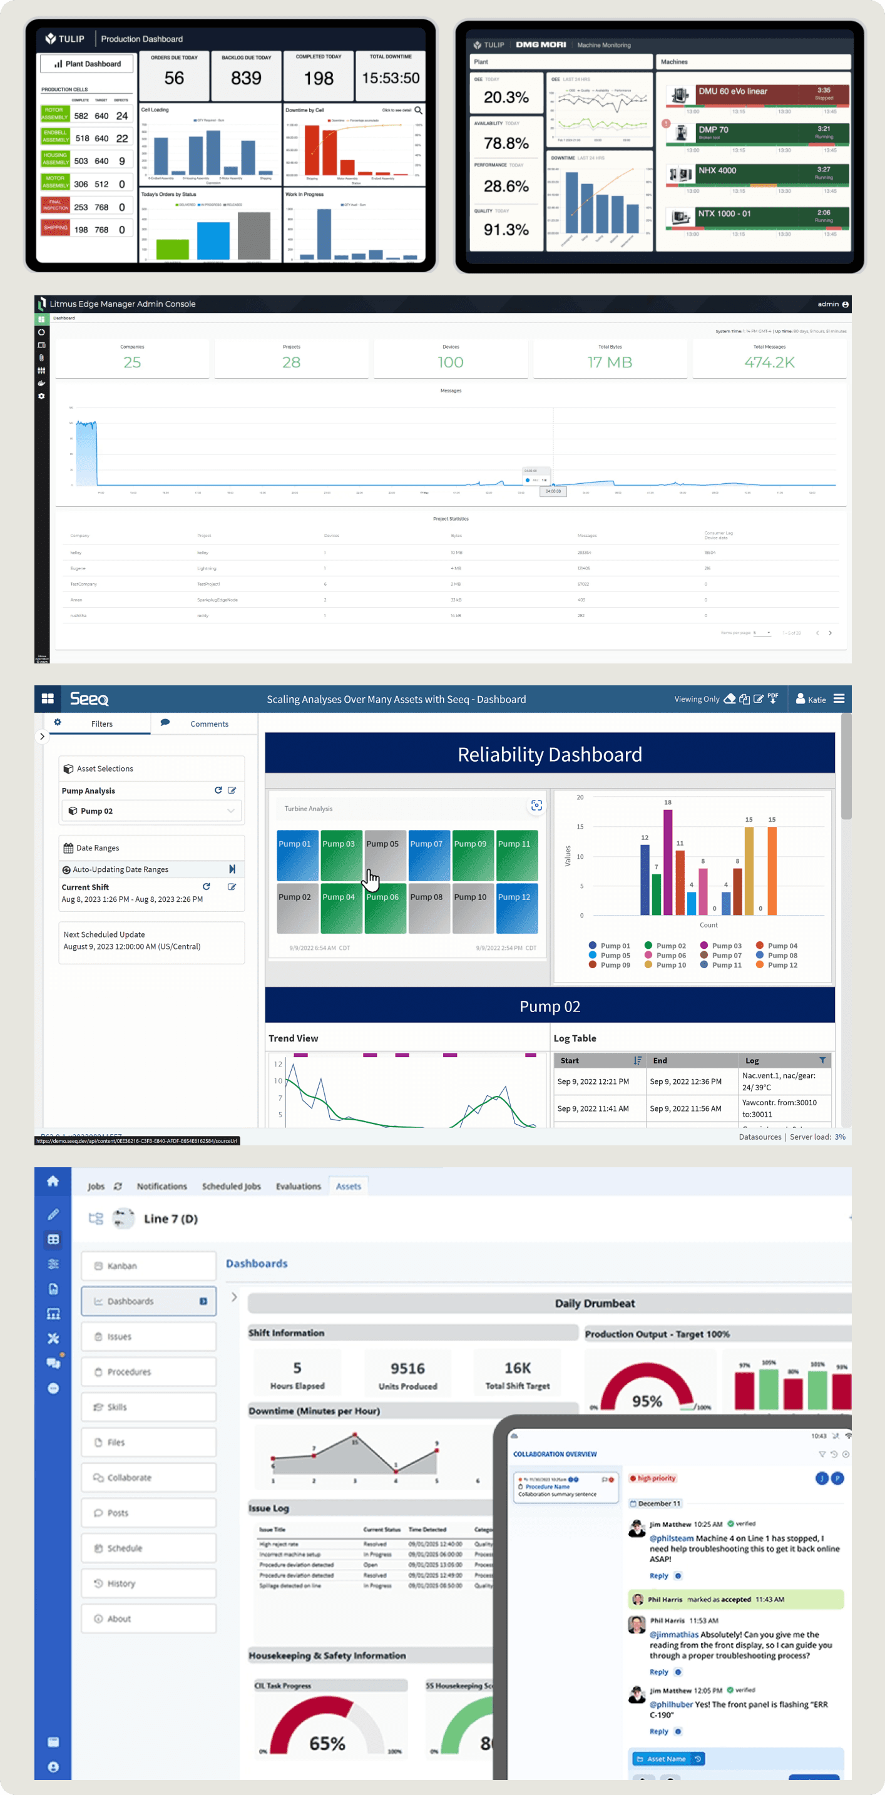Open the Pump 02 asset dropdown
The height and width of the screenshot is (1795, 885).
pyautogui.click(x=151, y=811)
